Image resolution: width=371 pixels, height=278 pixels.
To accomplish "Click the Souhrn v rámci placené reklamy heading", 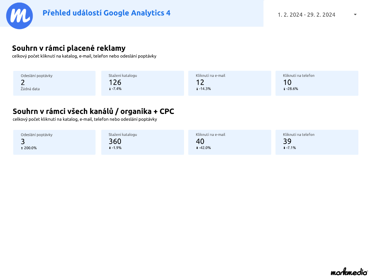I will click(69, 48).
